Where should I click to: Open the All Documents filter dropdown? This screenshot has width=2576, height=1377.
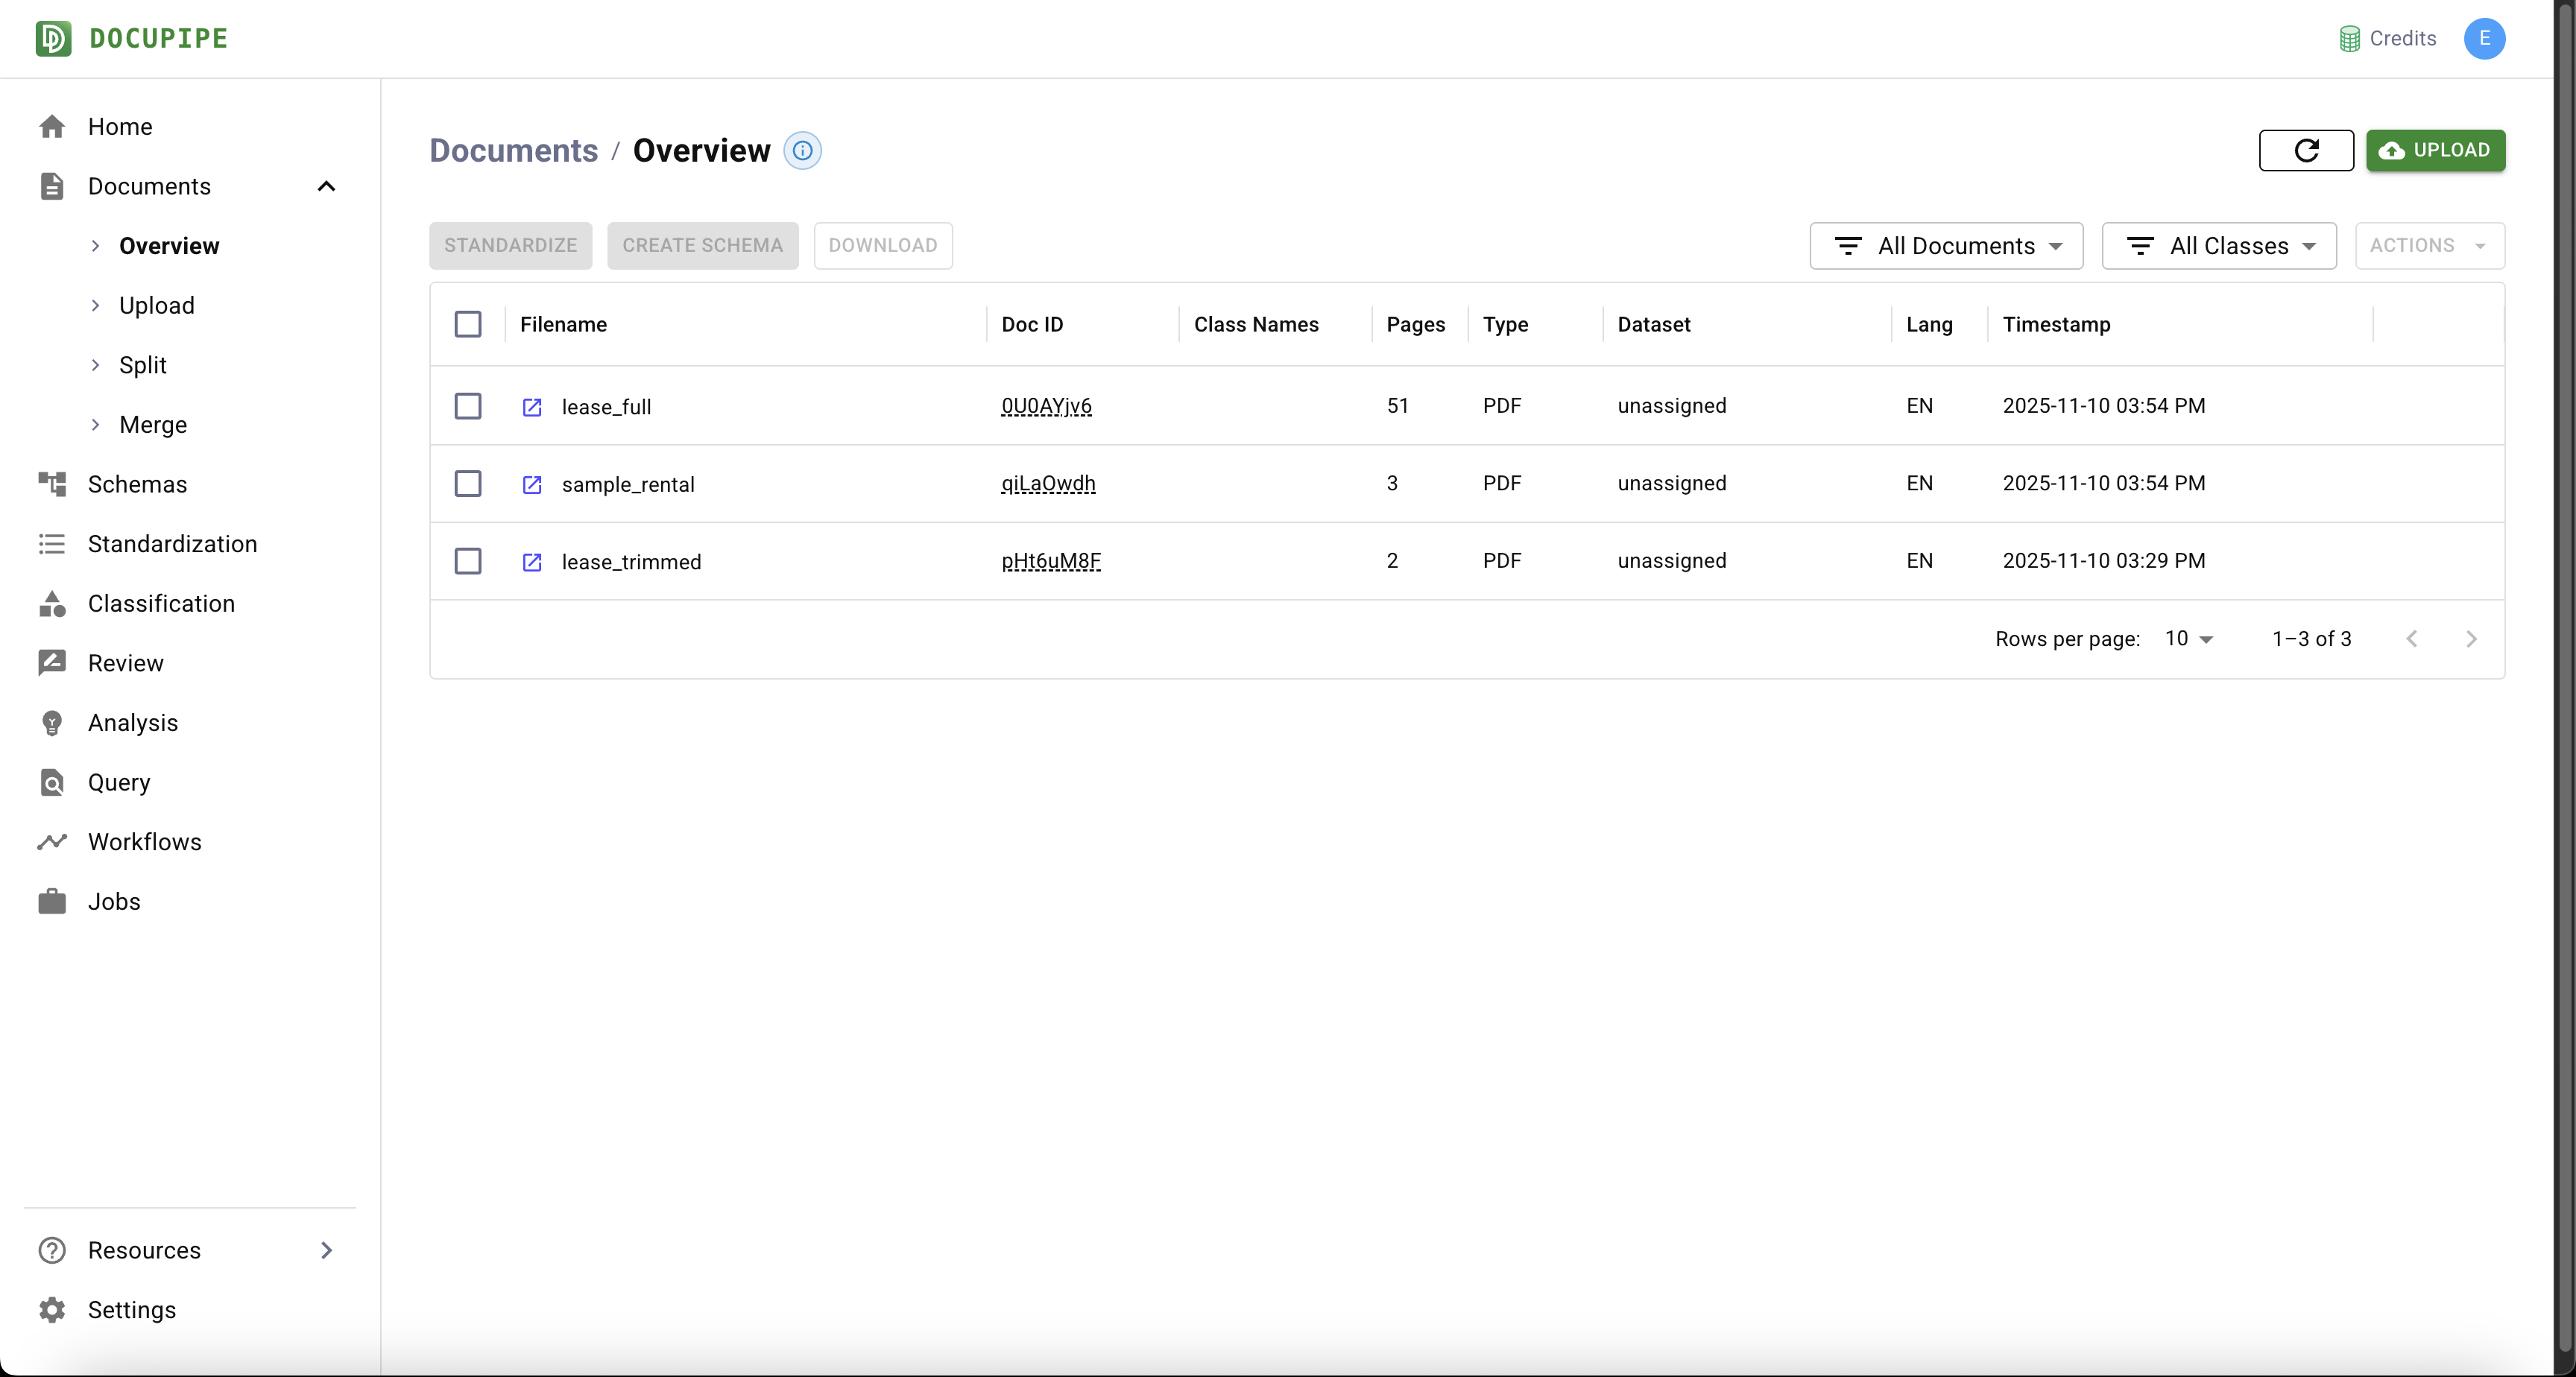[1946, 246]
